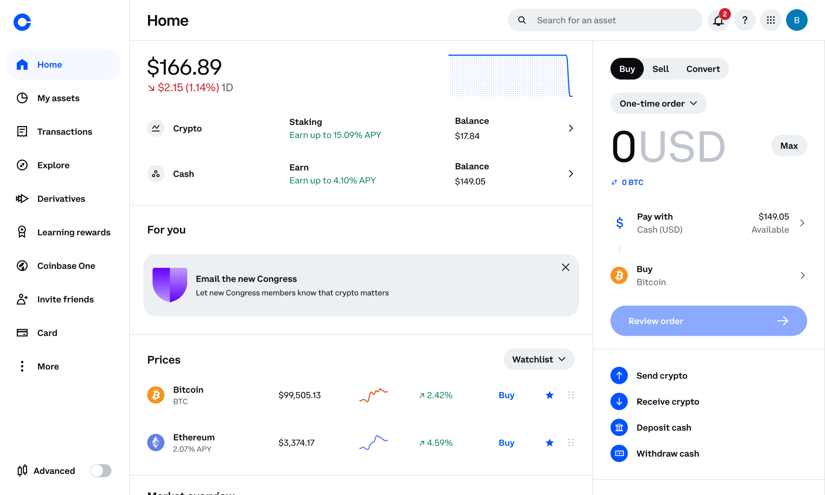This screenshot has height=495, width=825.
Task: Click the Deposit cash bank icon
Action: 619,428
